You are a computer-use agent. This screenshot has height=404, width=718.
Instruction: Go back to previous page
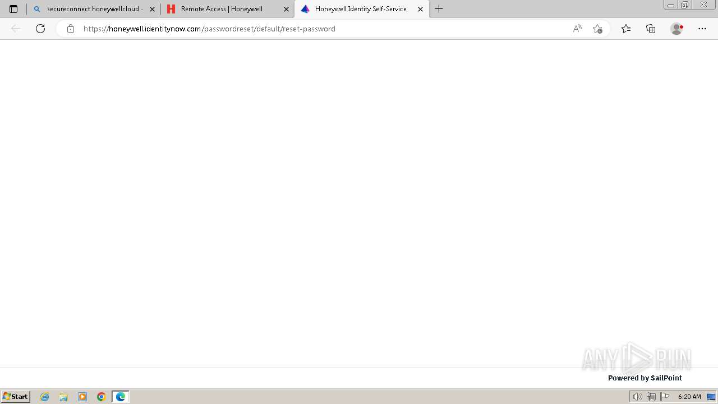coord(16,29)
